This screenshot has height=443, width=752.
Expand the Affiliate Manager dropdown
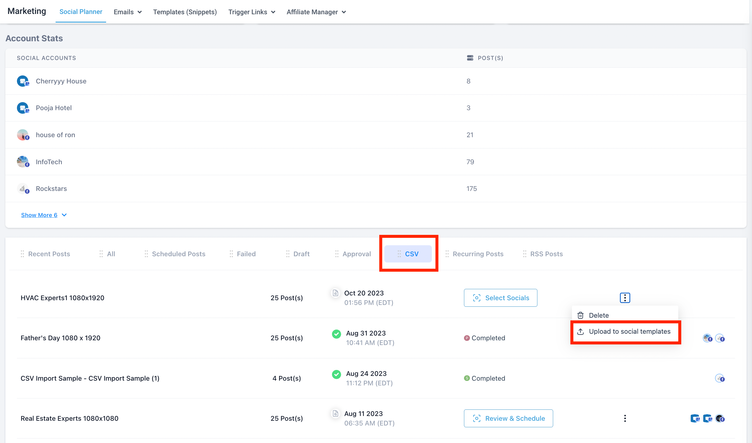316,12
